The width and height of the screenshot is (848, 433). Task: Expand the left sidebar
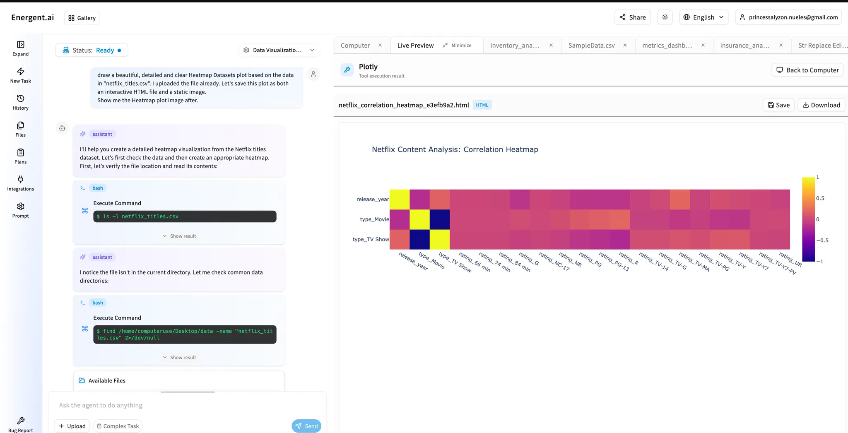tap(20, 48)
